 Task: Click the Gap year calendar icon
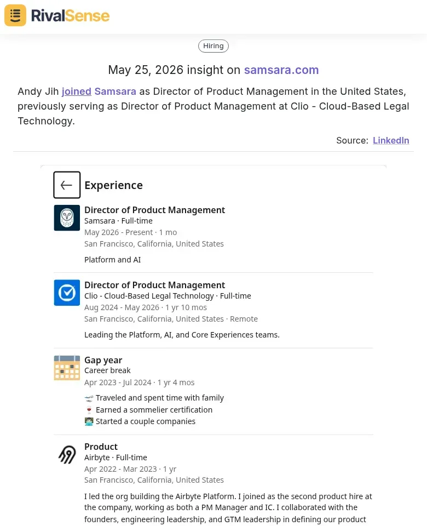click(67, 368)
